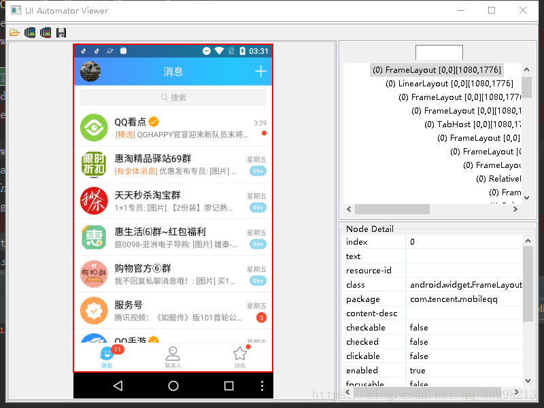This screenshot has height=408, width=544.
Task: Maximize the UI Automator Viewer window
Action: 492,10
